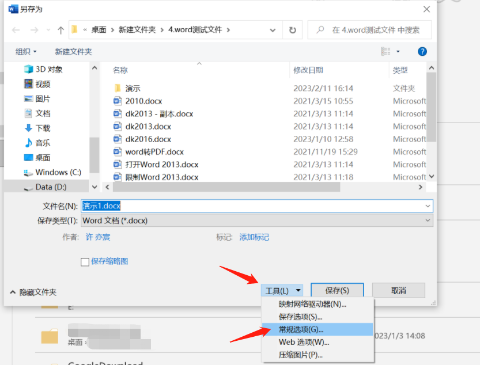Select the file name 限制Word 2013.docx
Image resolution: width=480 pixels, height=365 pixels.
pyautogui.click(x=161, y=177)
